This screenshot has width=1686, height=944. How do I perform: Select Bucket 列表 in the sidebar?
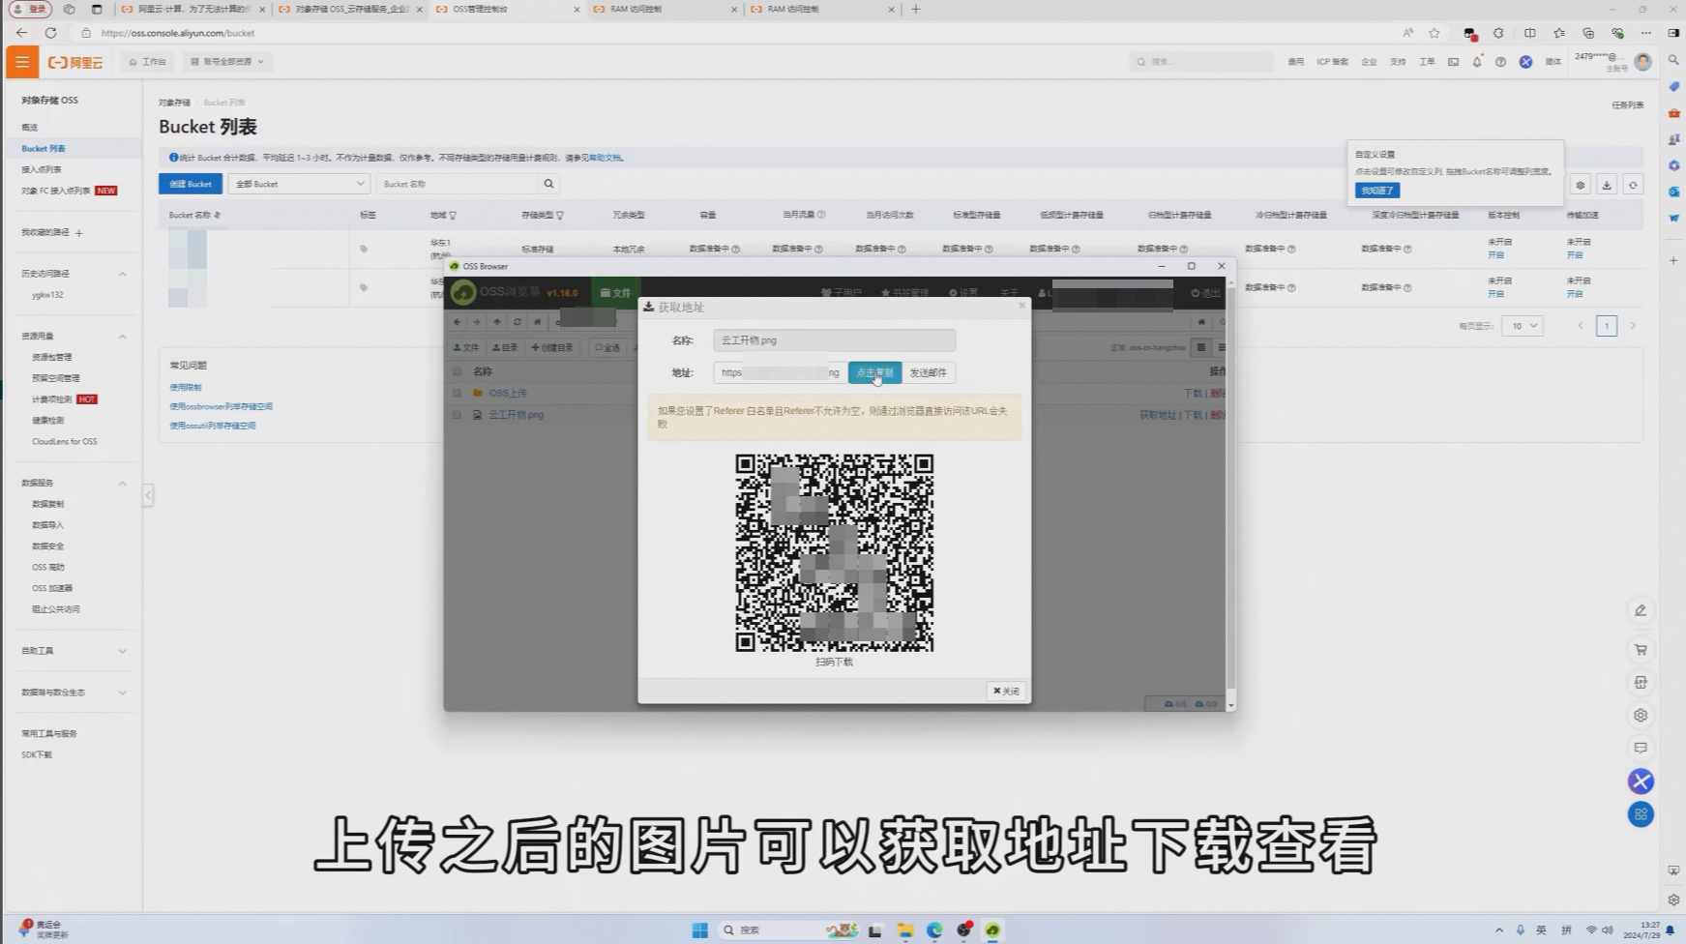(x=44, y=149)
